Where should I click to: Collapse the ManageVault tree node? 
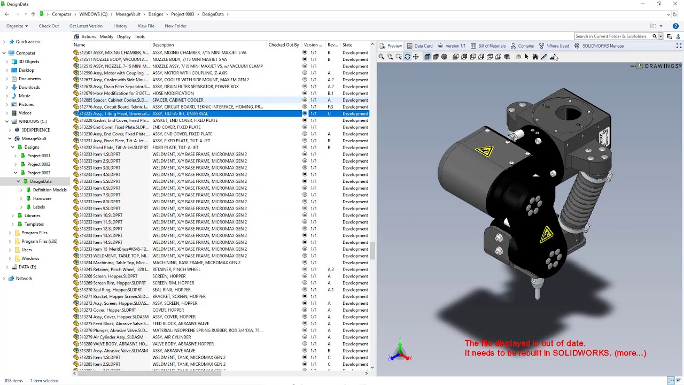[10, 138]
